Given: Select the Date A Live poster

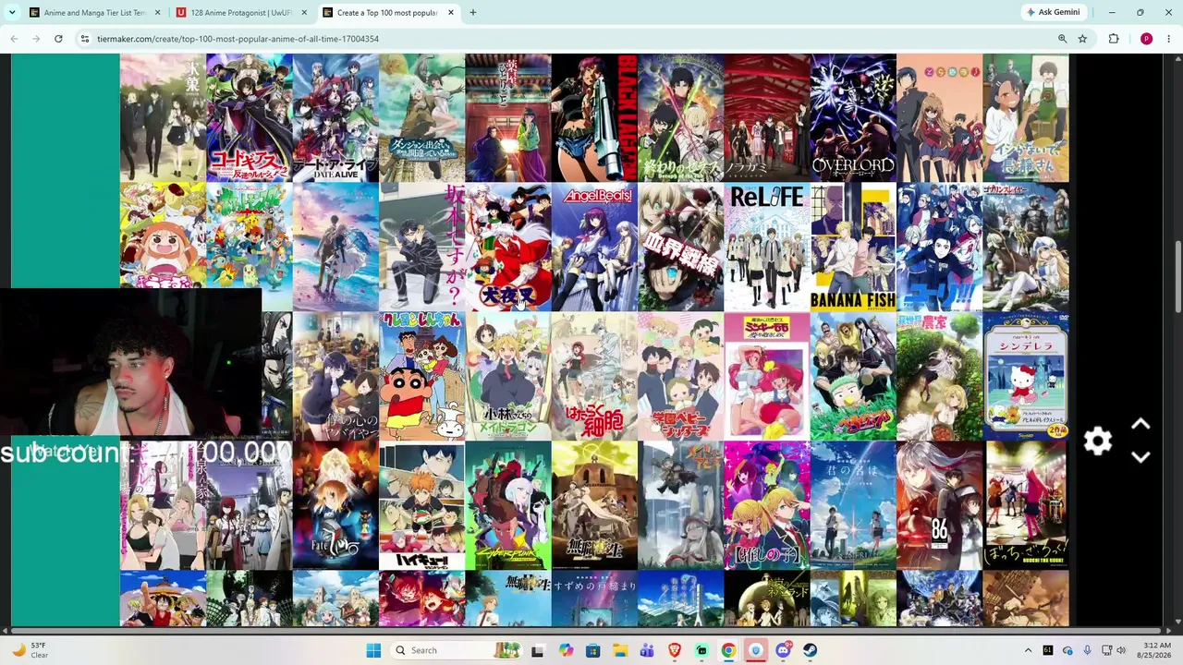Looking at the screenshot, I should (x=335, y=117).
